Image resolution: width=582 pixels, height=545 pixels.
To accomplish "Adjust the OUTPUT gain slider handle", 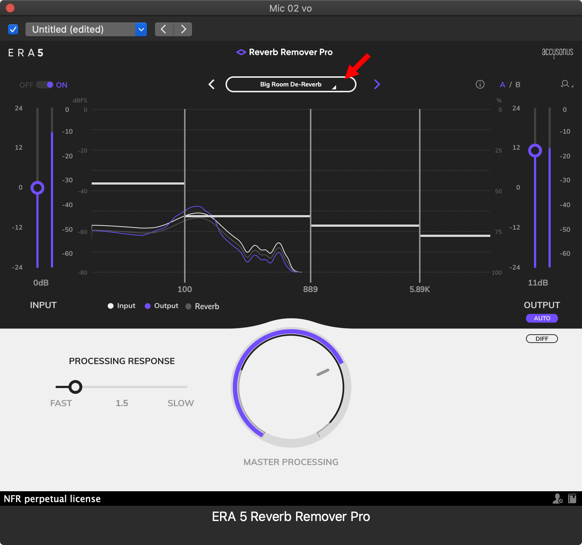I will 535,150.
